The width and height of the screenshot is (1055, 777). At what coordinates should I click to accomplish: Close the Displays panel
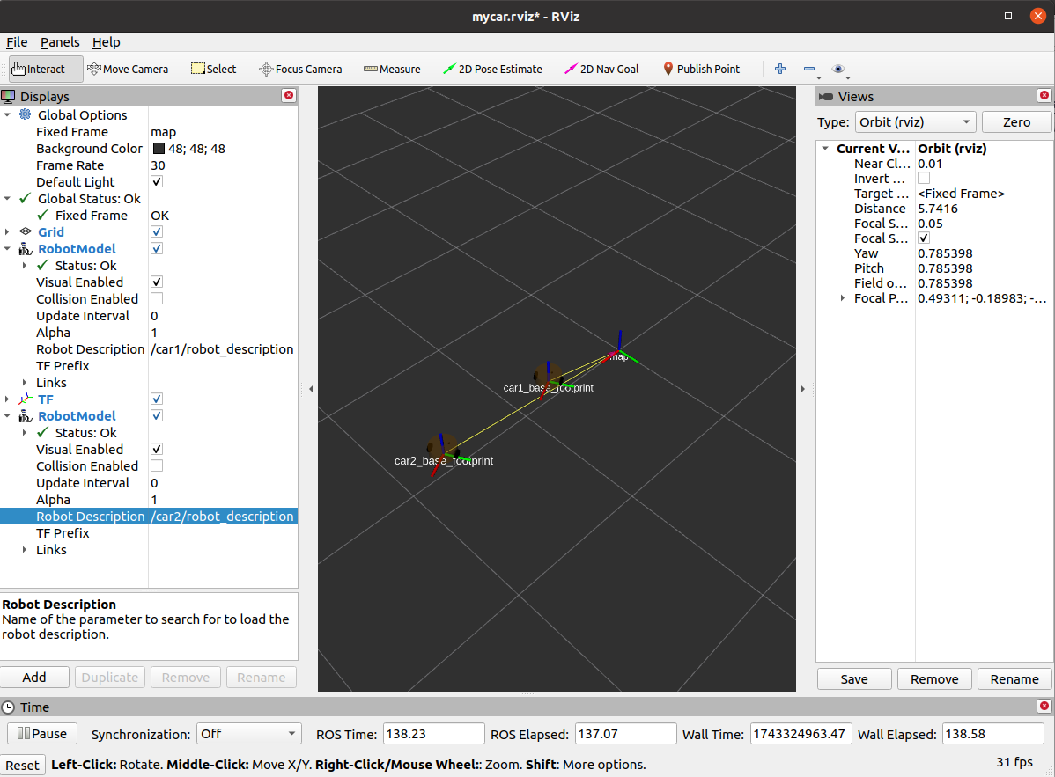pos(289,95)
